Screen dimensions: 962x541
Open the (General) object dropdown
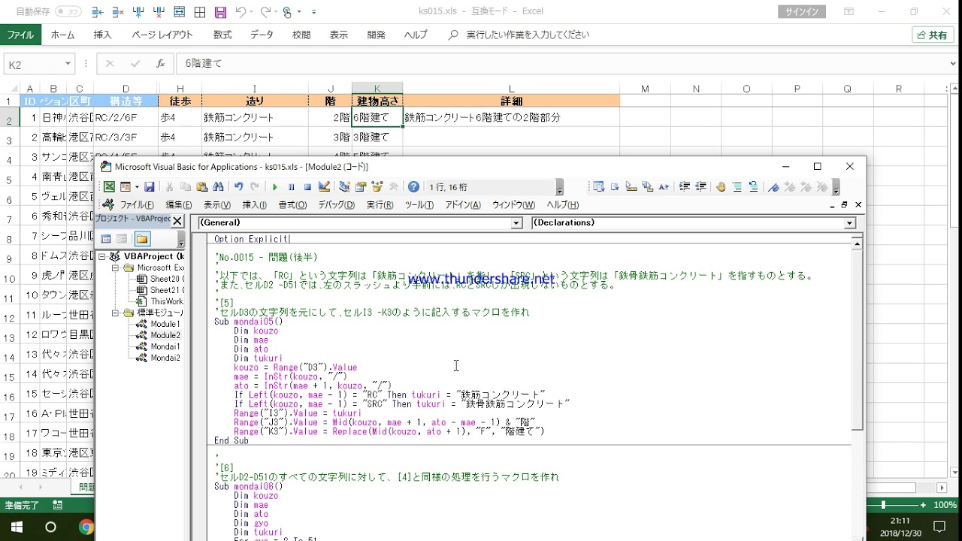pos(516,223)
